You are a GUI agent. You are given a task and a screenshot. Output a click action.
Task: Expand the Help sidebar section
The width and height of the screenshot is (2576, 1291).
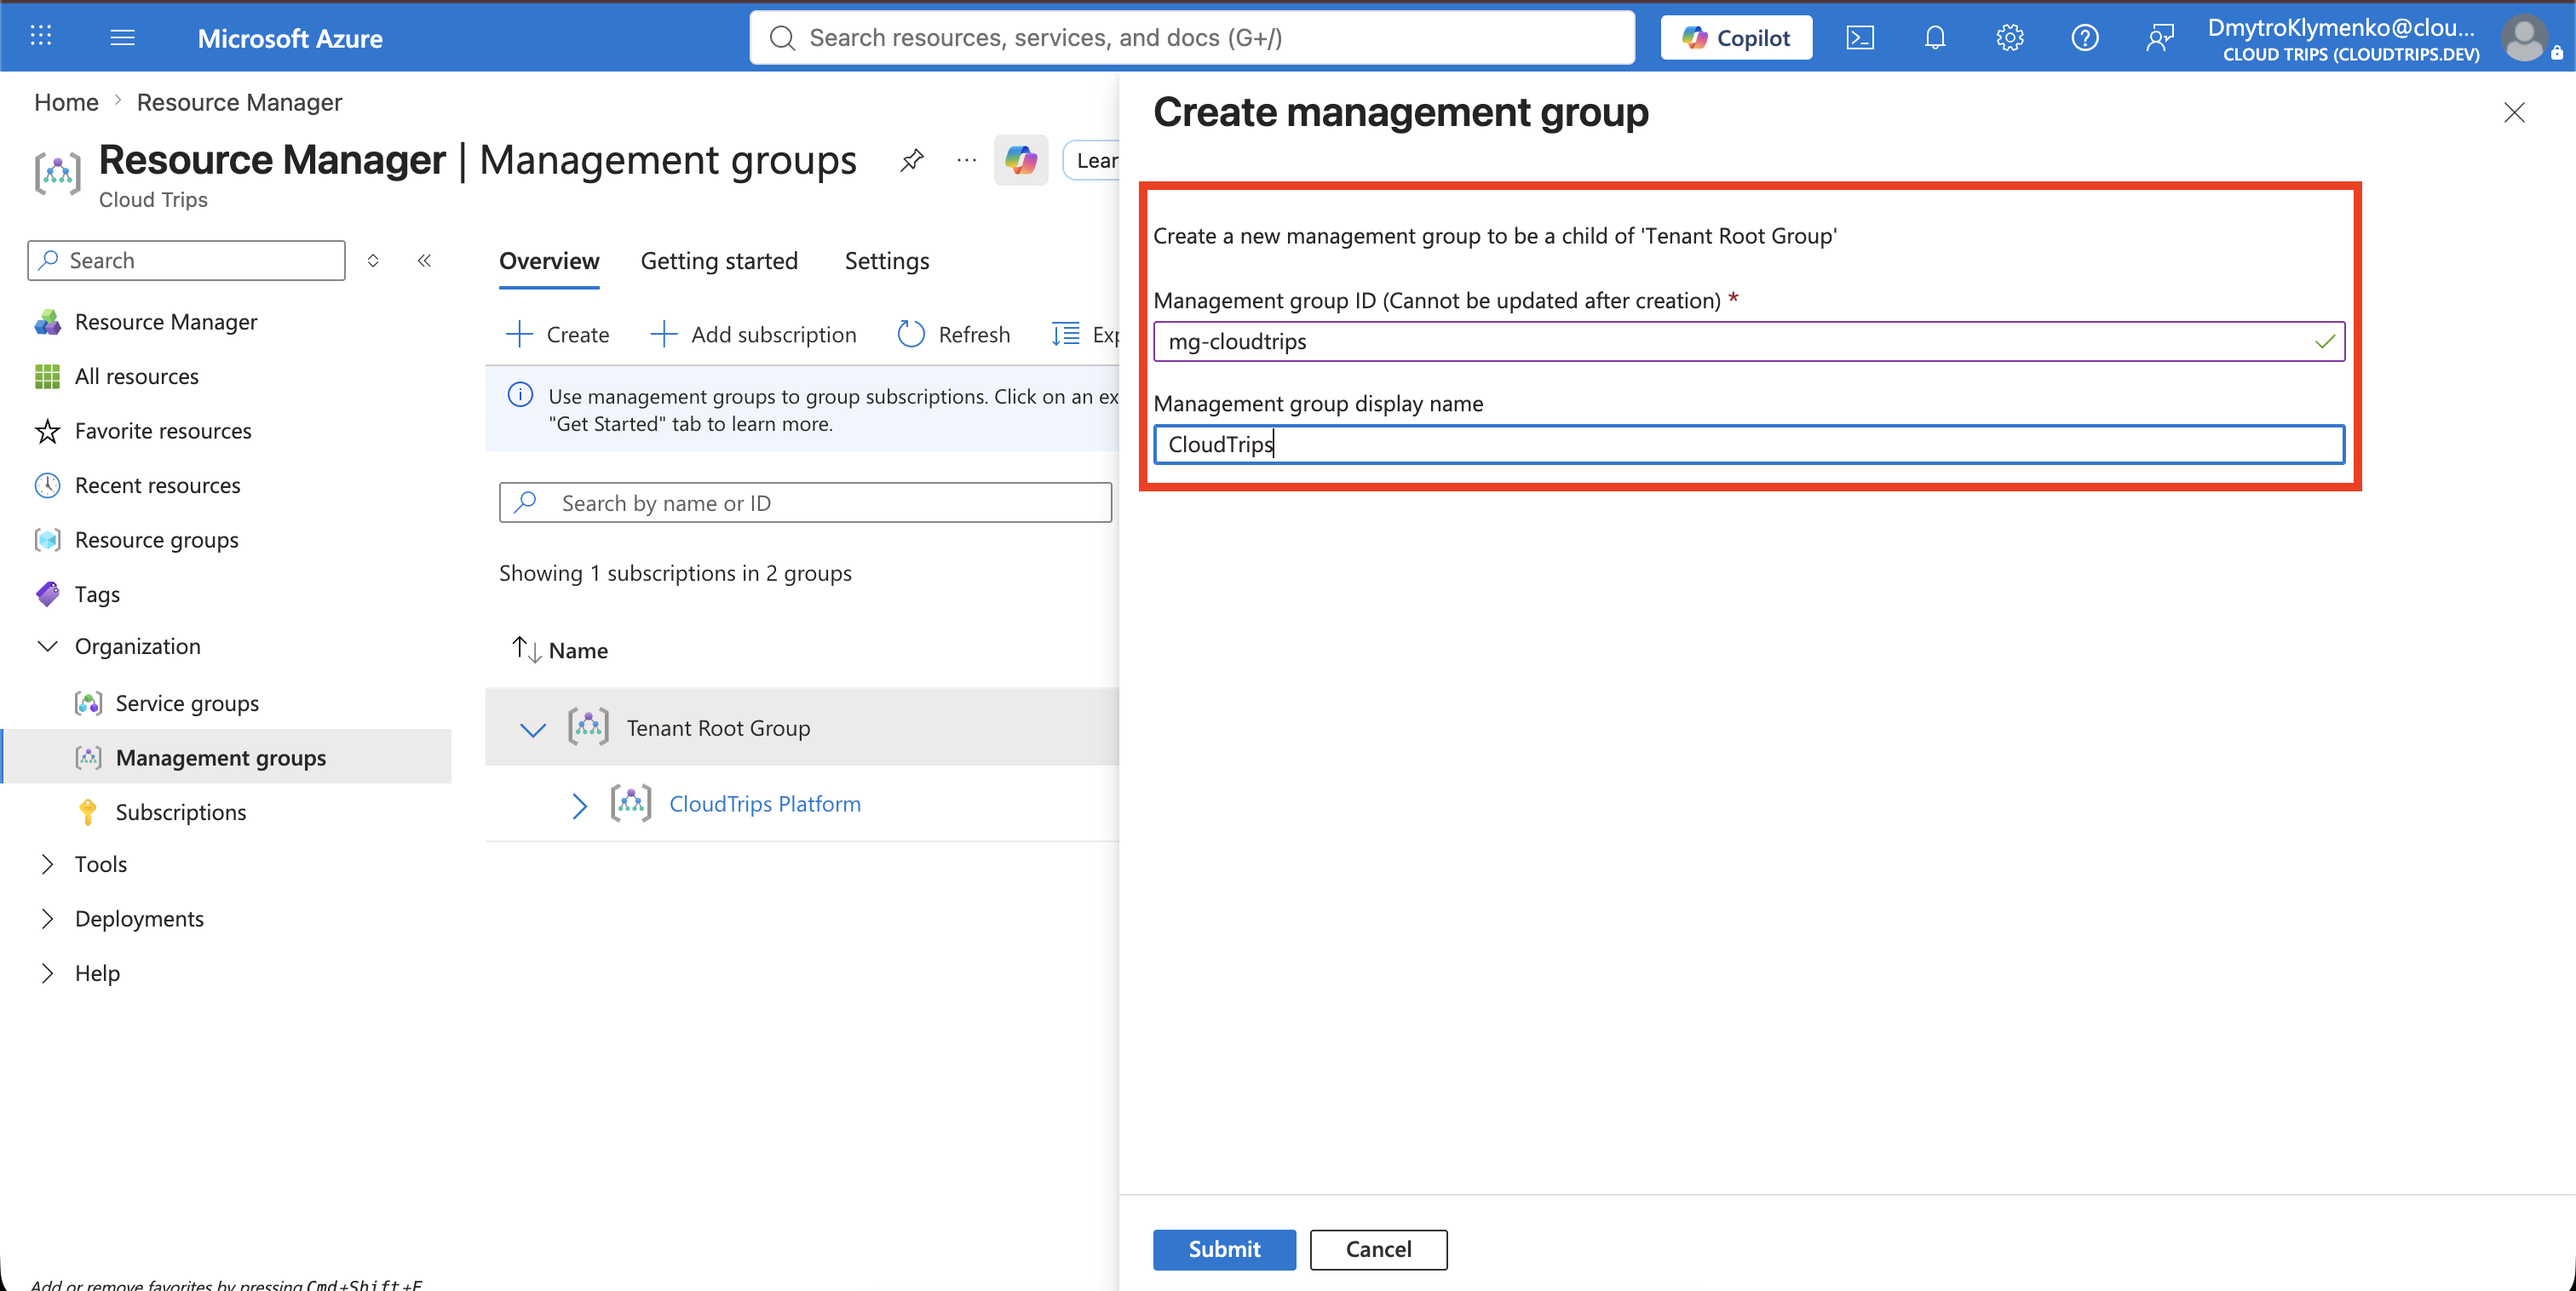[47, 974]
